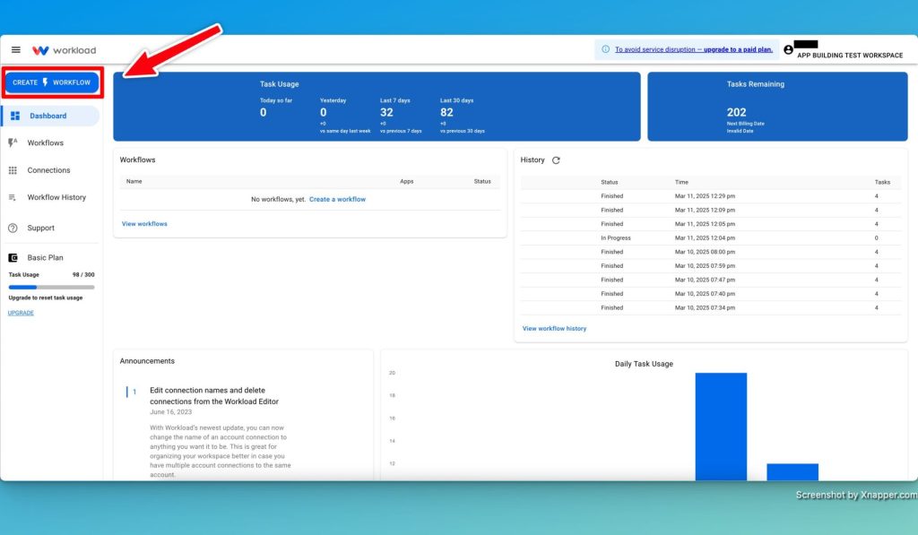
Task: Click the Dashboard grid icon
Action: pos(15,116)
